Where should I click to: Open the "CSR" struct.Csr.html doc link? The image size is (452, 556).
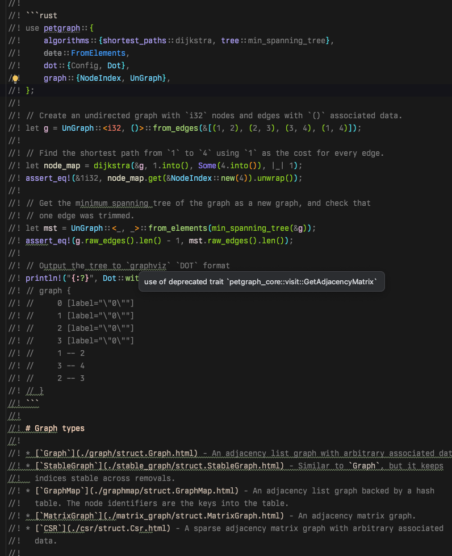click(x=103, y=528)
